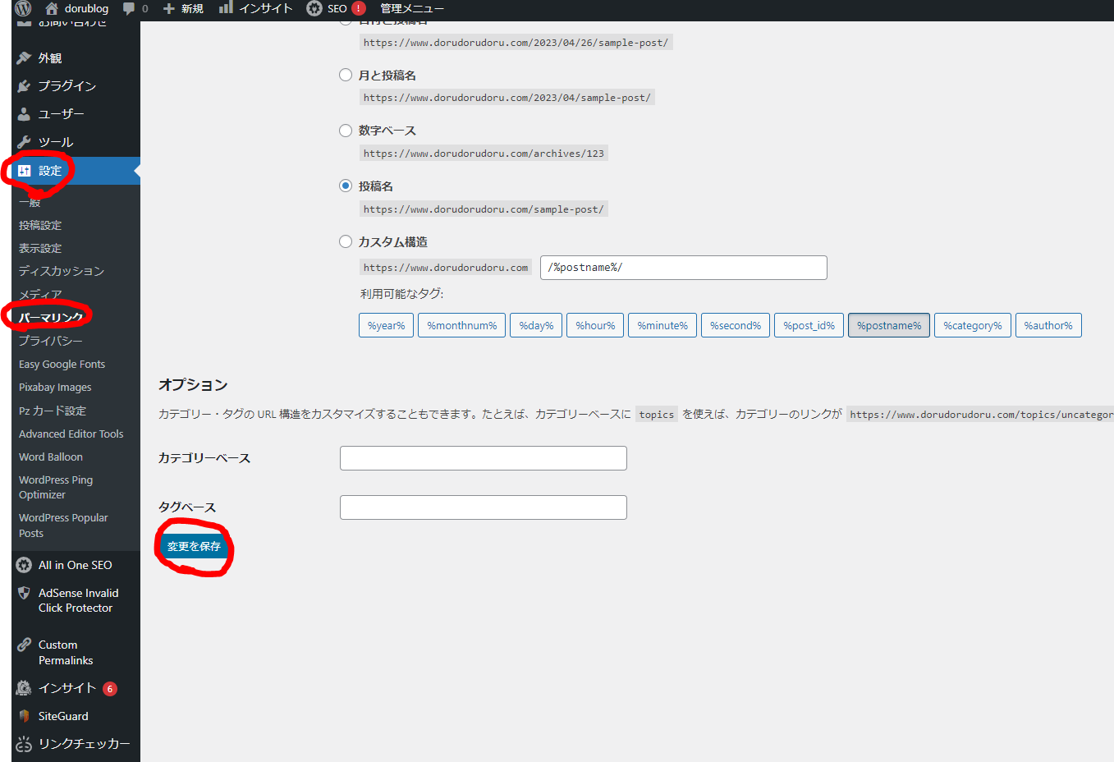Click the red SEO alert badge
The image size is (1114, 762).
pos(359,8)
